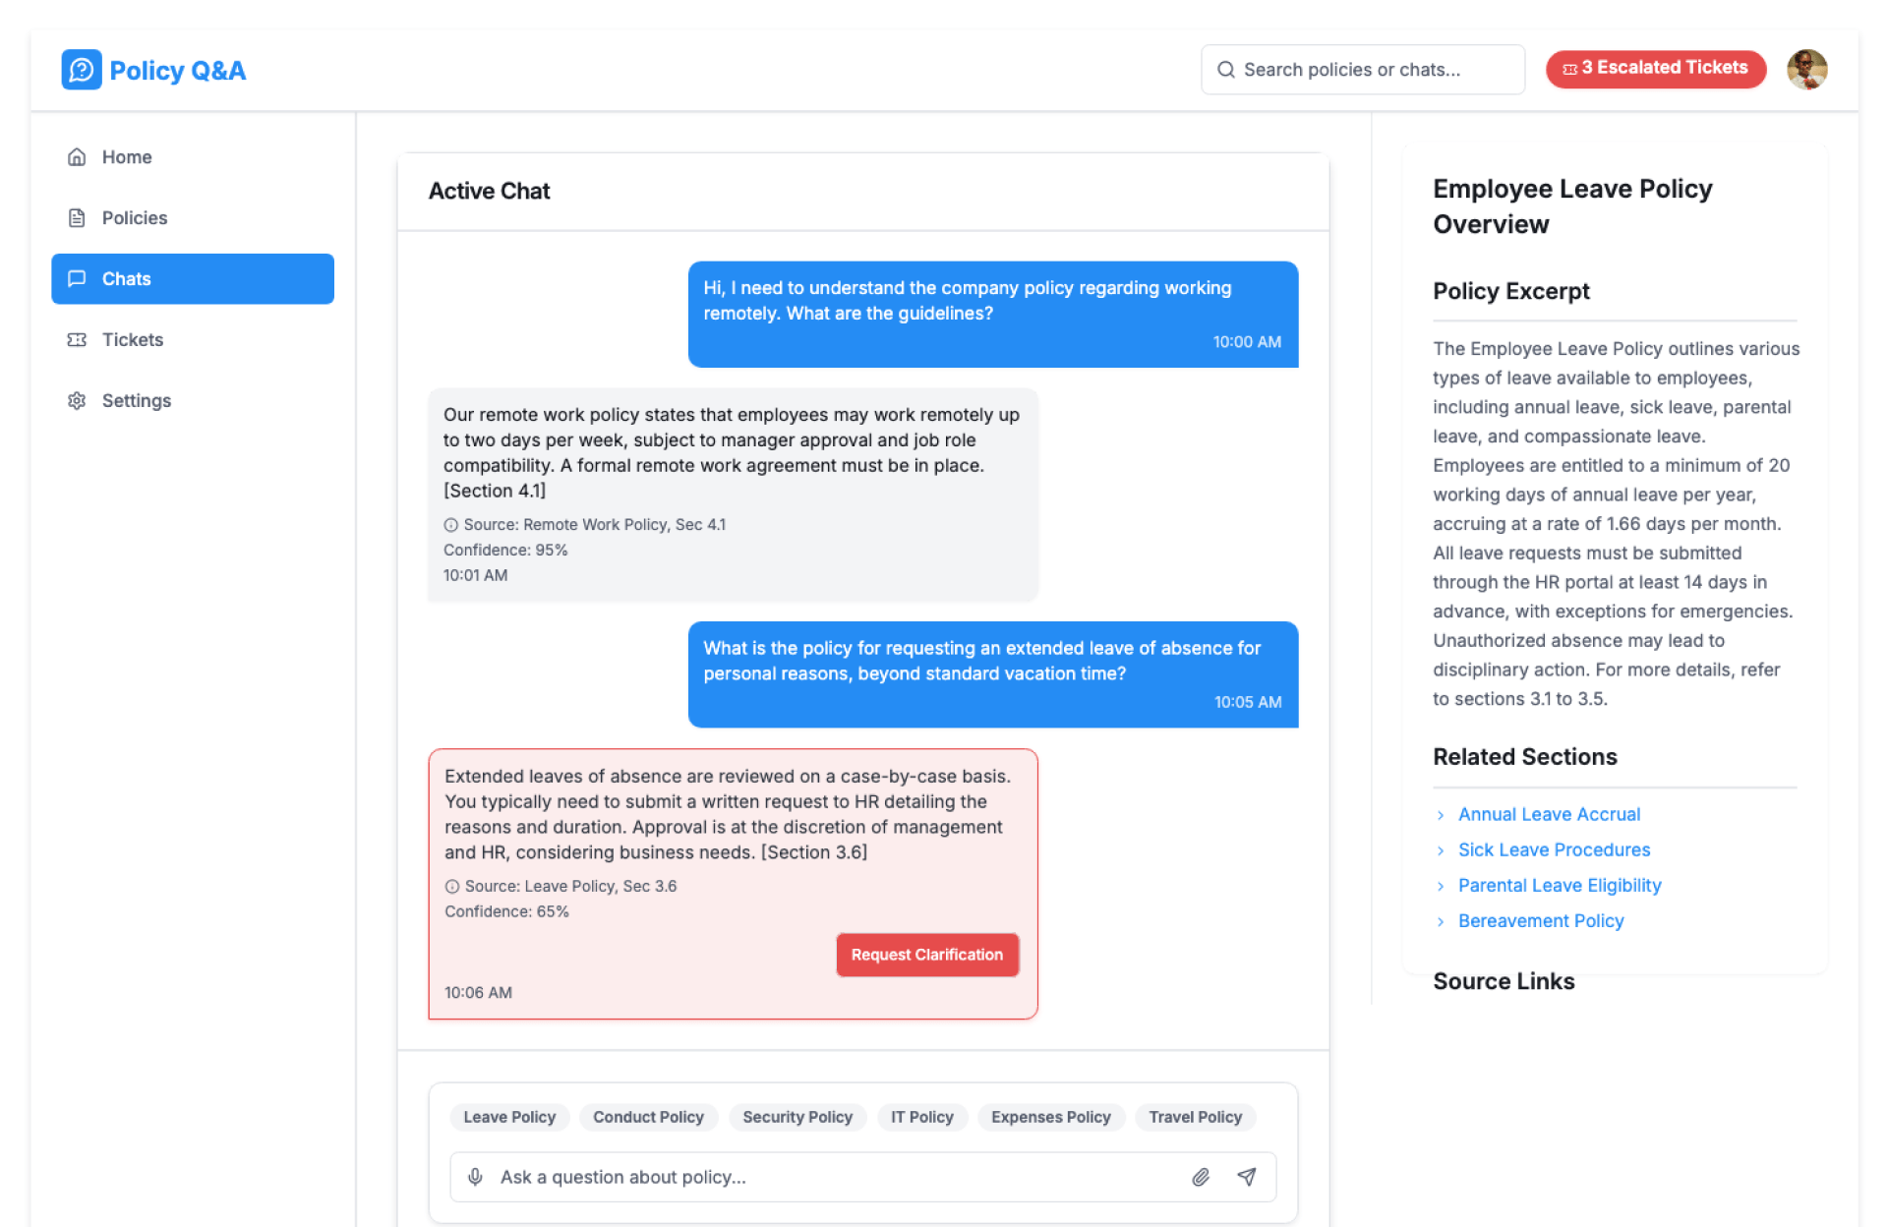The image size is (1888, 1227).
Task: Click the Home icon in the sidebar
Action: point(77,157)
